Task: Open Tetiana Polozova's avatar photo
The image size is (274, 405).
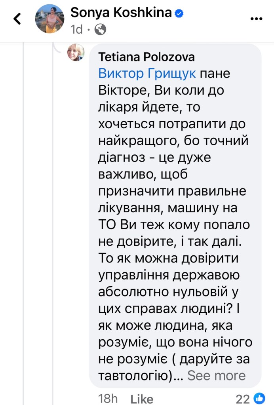Action: [x=76, y=53]
